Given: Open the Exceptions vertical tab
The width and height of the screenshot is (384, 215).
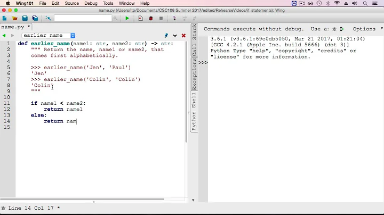Looking at the screenshot, I should click(x=194, y=75).
